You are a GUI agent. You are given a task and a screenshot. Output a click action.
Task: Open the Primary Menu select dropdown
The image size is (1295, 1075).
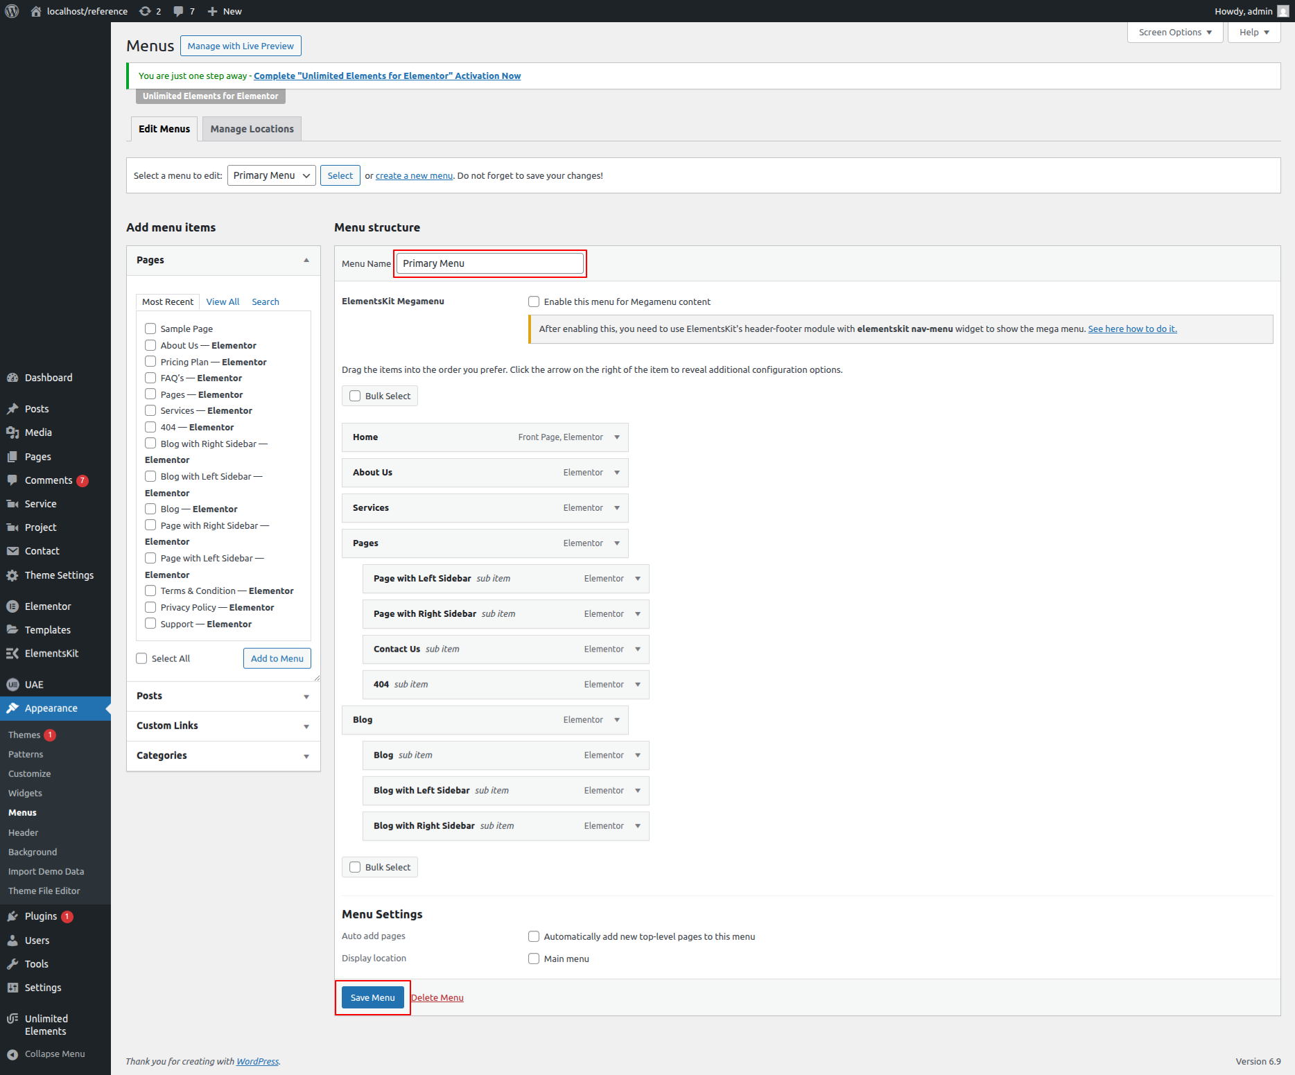271,175
